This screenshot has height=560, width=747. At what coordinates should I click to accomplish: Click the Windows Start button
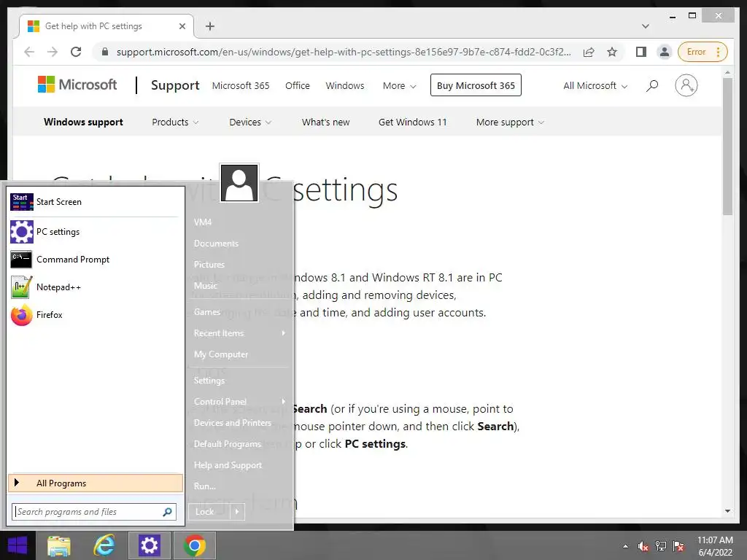18,545
